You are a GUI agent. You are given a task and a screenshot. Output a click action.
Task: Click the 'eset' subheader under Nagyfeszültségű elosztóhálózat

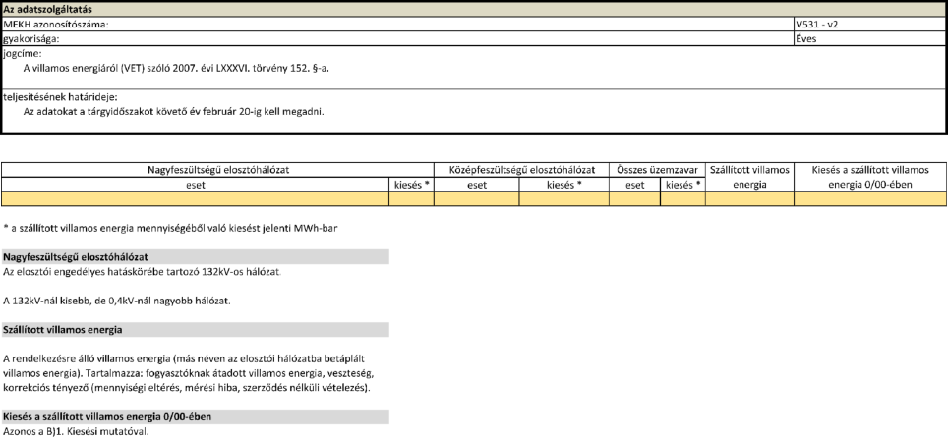tap(196, 186)
